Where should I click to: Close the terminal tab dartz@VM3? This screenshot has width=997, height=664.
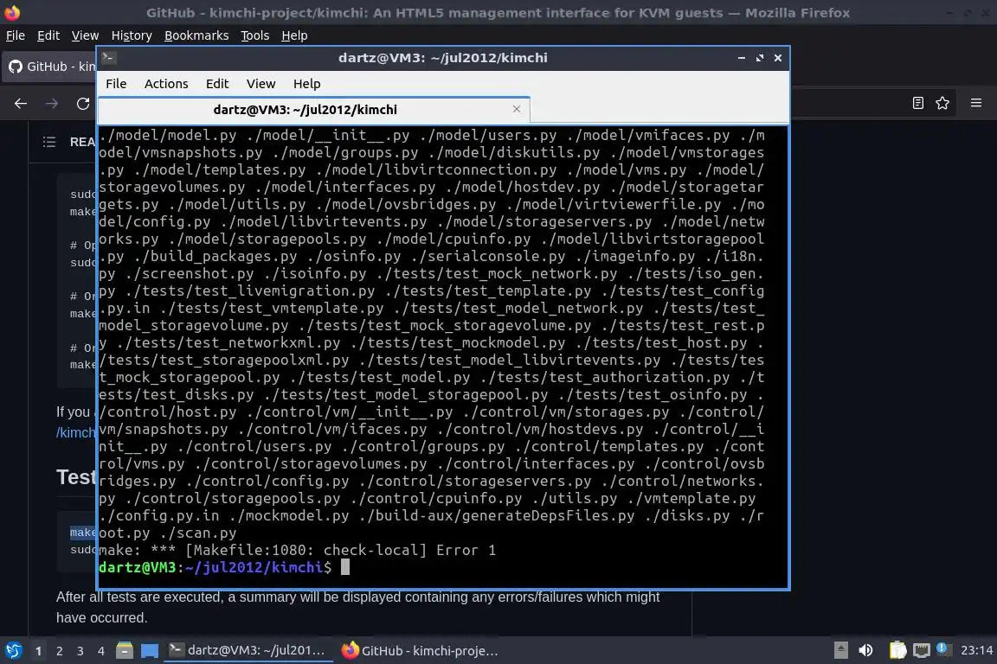tap(517, 109)
